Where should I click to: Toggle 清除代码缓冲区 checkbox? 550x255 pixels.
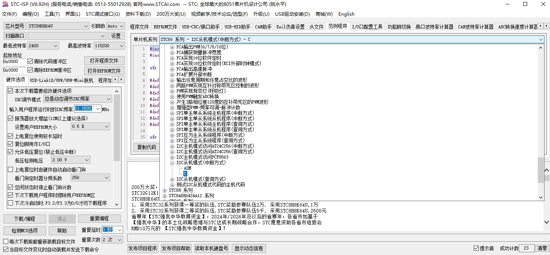point(30,61)
